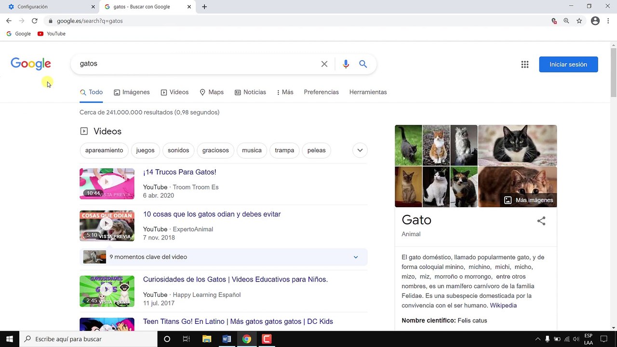Close the gatos search tab

coord(189,7)
